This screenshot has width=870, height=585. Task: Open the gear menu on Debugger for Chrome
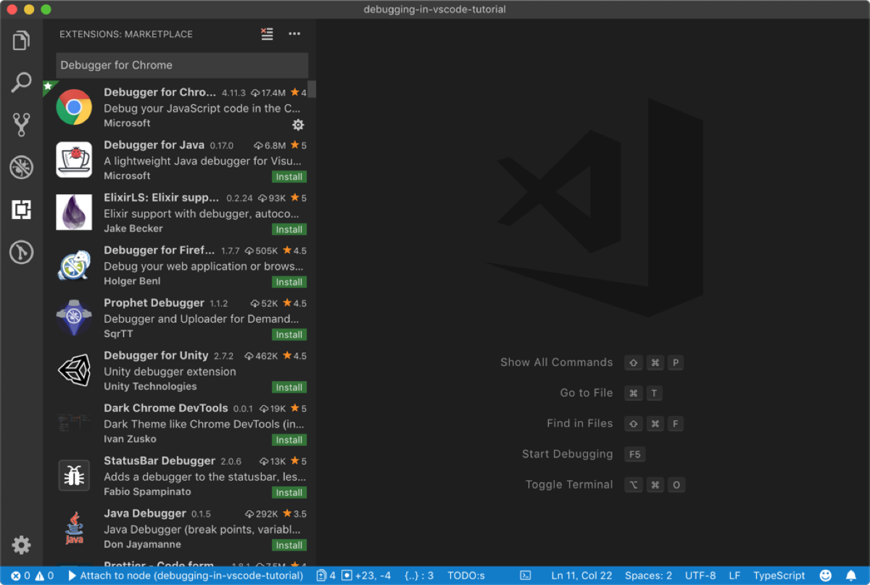(x=298, y=124)
